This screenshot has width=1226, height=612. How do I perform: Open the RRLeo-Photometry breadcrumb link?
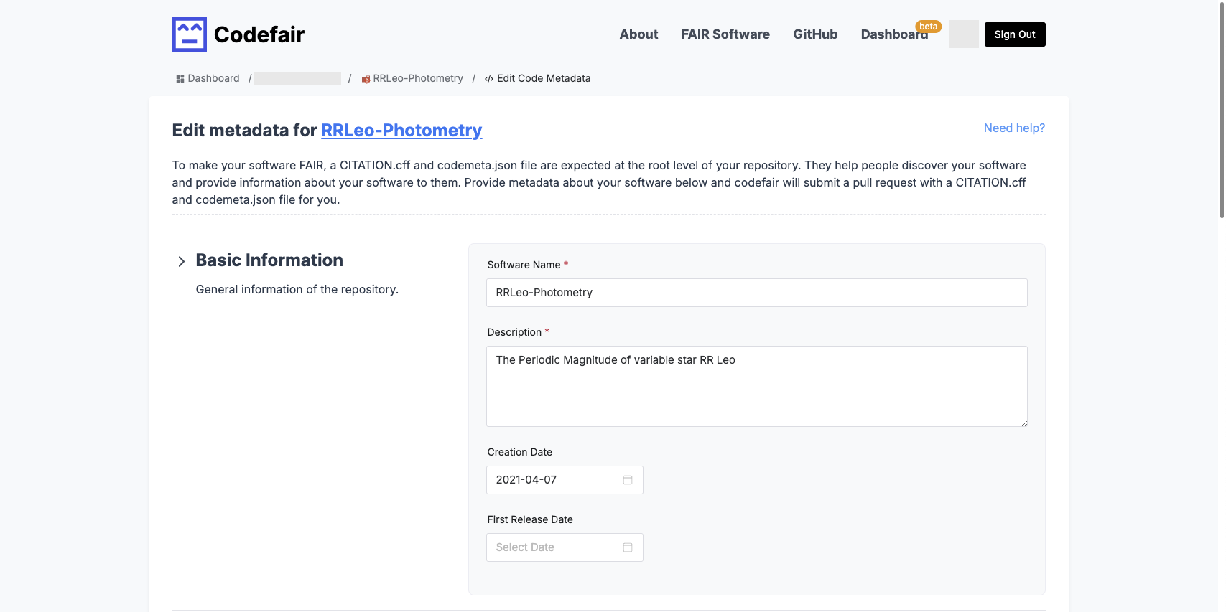pos(418,79)
